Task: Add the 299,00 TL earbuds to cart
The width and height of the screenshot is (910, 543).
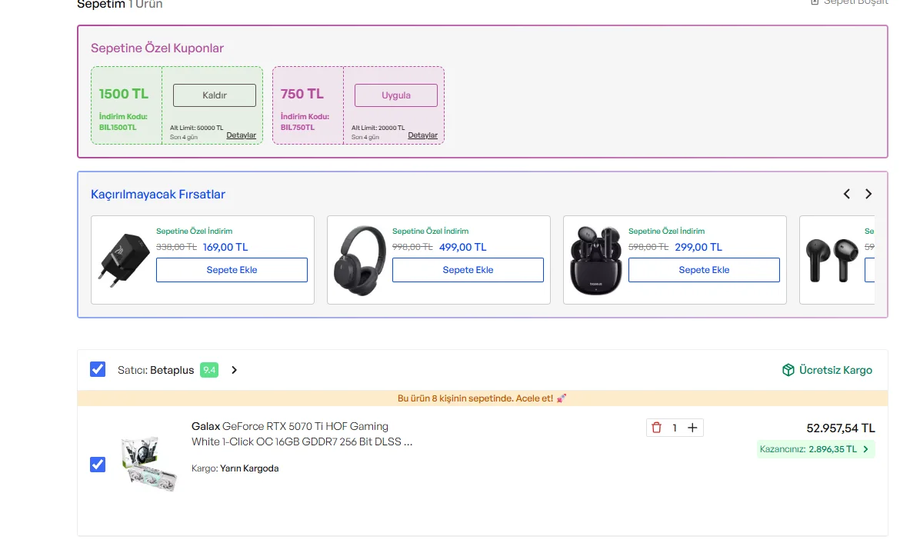Action: [704, 270]
